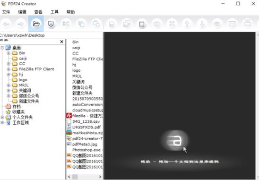Viewport: 260px width, 180px height.
Task: Click the C:\Users\xzwh\Desktop path field
Action: click(x=52, y=35)
